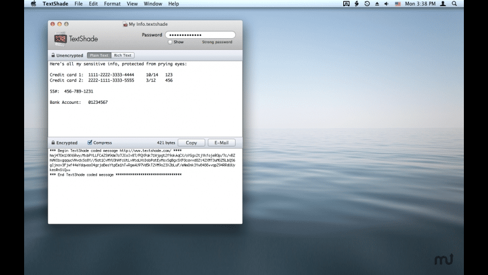This screenshot has height=275, width=488.
Task: Click the open padlock Unencrypted icon
Action: pos(53,56)
